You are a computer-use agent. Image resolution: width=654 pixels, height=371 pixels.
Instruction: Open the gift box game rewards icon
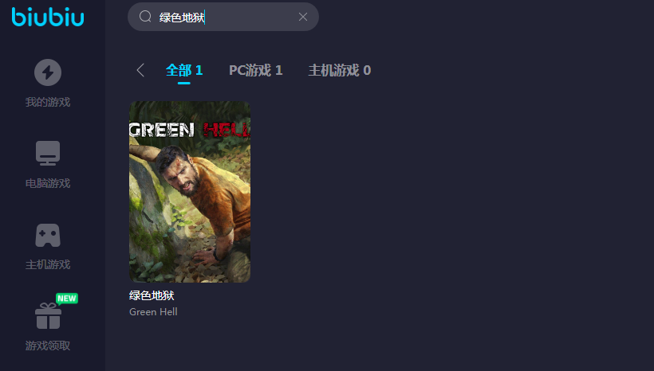click(x=48, y=315)
